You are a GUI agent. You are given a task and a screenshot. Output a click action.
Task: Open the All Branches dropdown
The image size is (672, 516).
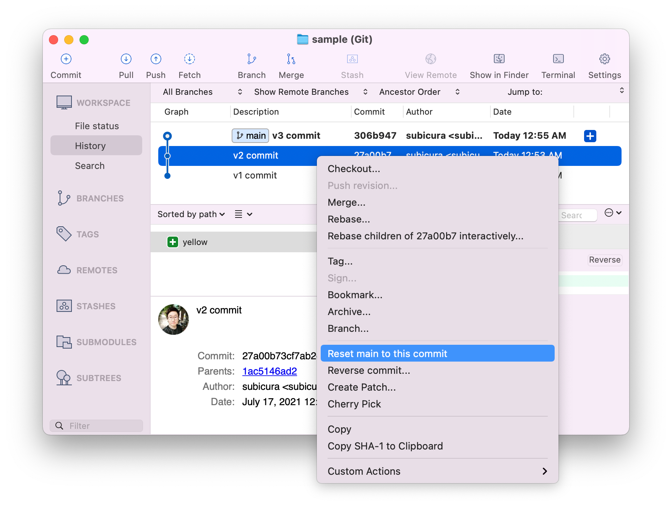pyautogui.click(x=203, y=92)
